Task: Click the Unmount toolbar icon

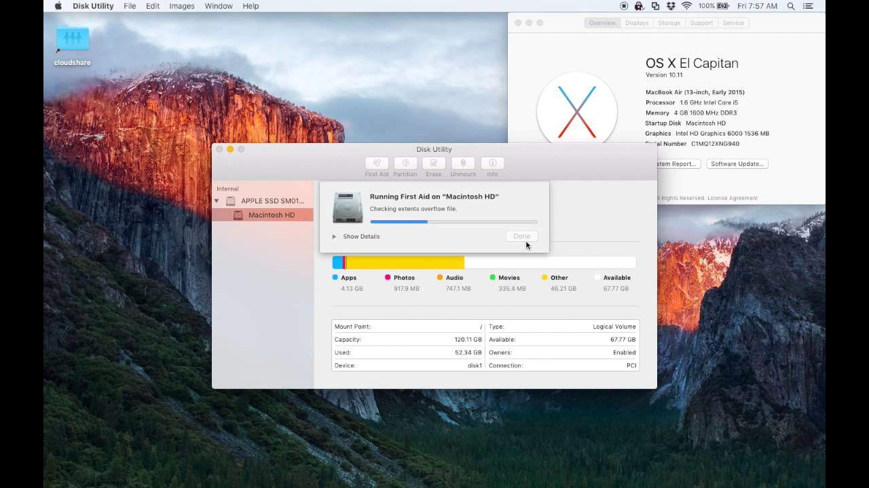Action: (463, 163)
